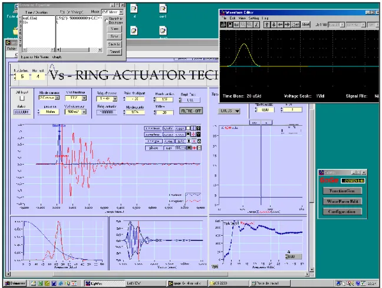The image size is (382, 288).
Task: Click the save disk icon in Waveform Editor
Action: [230, 25]
